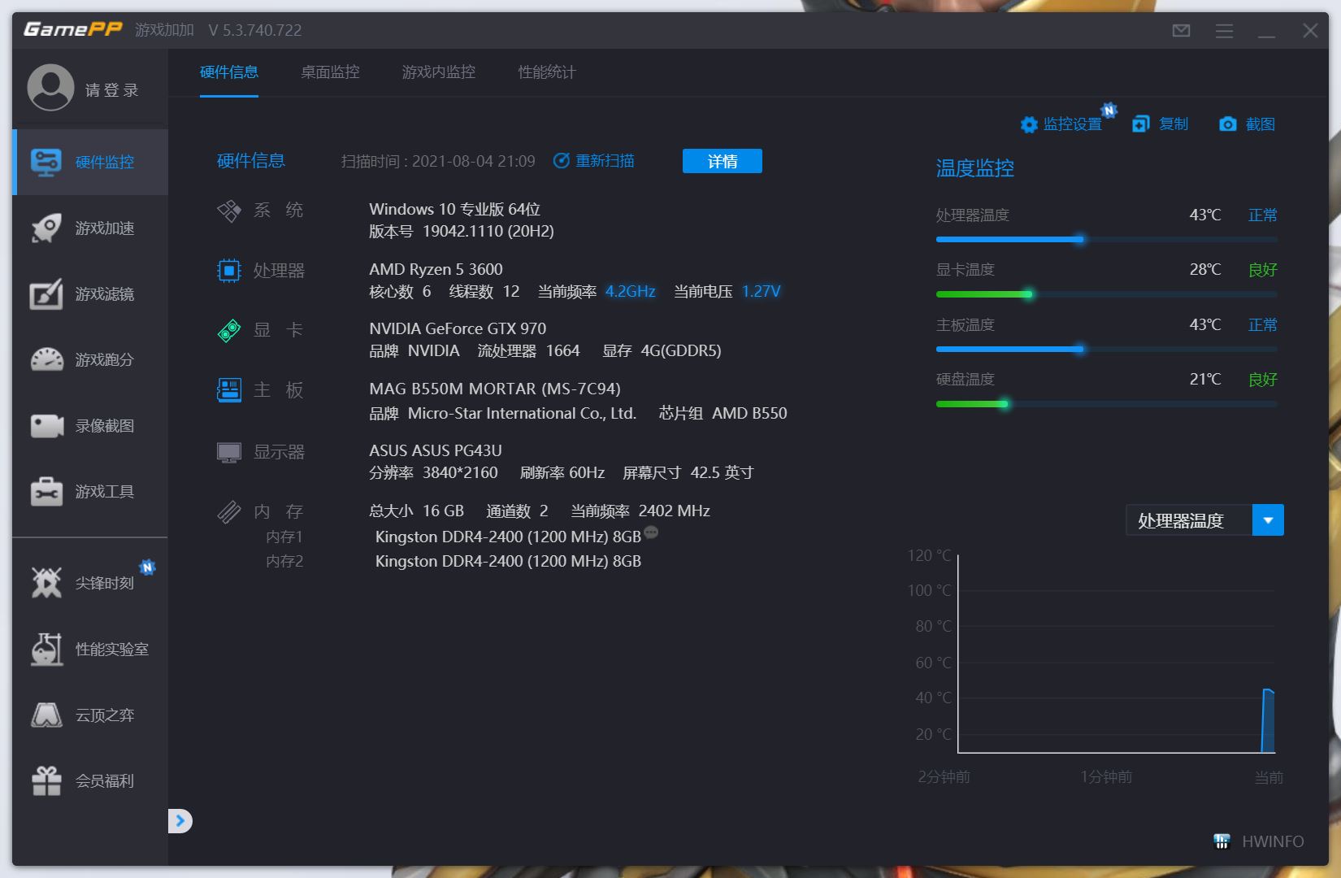Open 录像截图 camera icon in sidebar
1341x878 pixels.
click(46, 425)
